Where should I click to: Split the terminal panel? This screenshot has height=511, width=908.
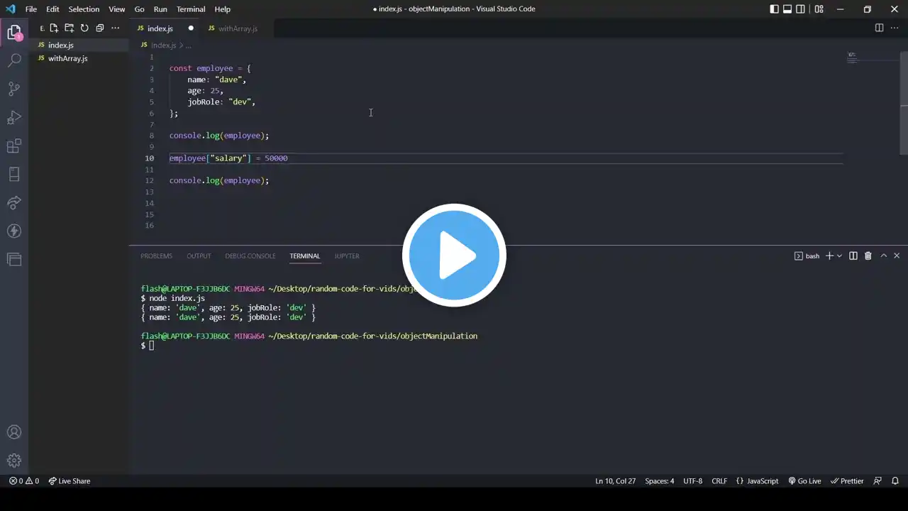click(853, 256)
